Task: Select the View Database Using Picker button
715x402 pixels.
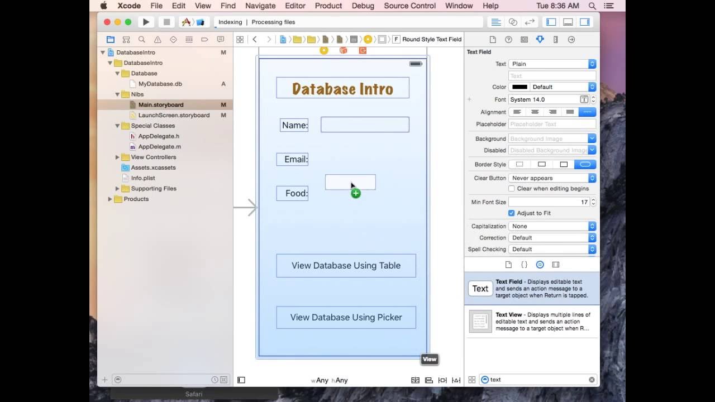Action: [x=346, y=317]
